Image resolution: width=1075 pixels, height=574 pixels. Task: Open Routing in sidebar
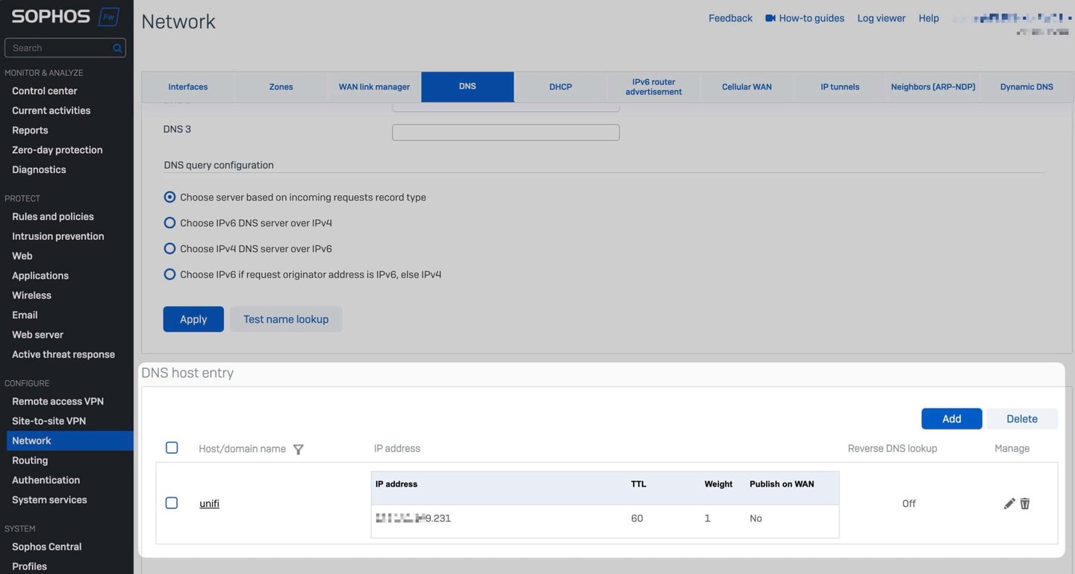tap(30, 461)
